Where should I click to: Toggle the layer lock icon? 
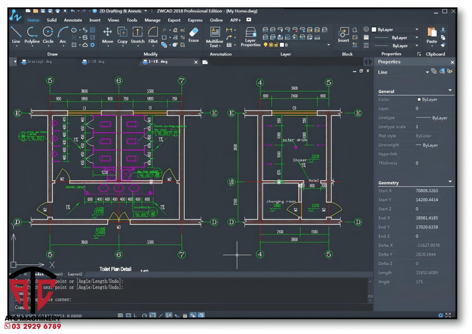[x=276, y=45]
